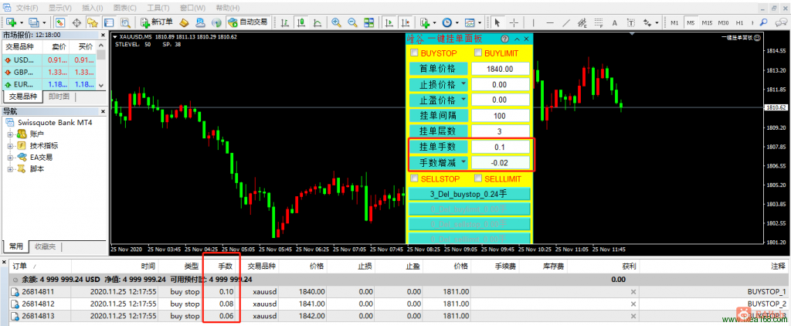
Task: Open the 工具(T) menu
Action: click(158, 8)
